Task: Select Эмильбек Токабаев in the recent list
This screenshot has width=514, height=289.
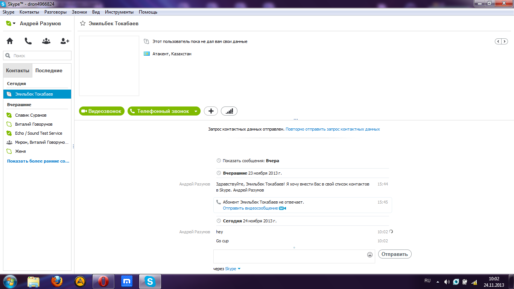Action: 37,94
